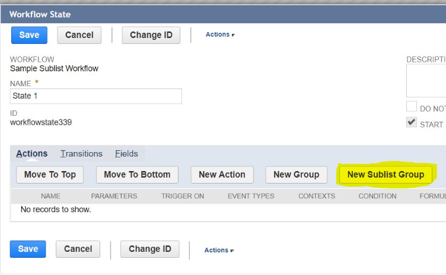
Task: Uncheck the Start checkbox
Action: click(x=411, y=122)
